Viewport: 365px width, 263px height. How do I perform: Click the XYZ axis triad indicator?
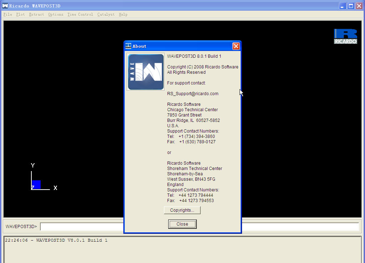pos(44,177)
